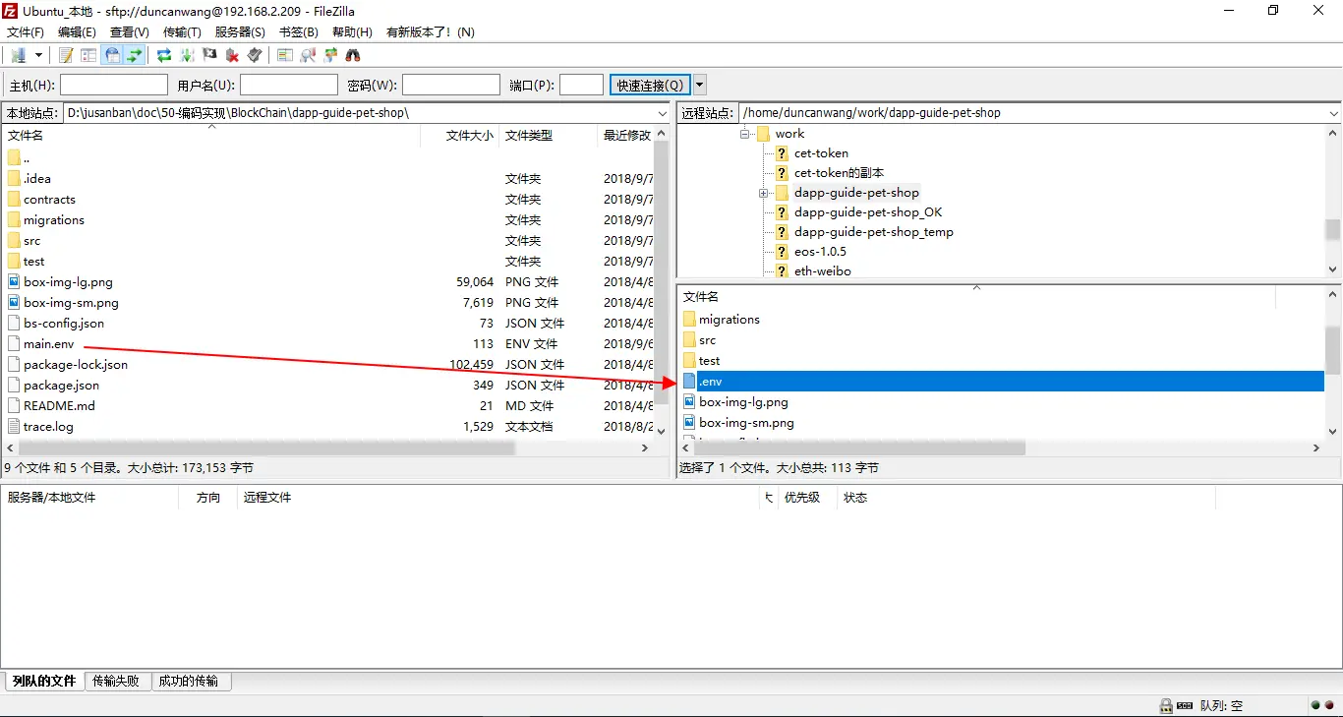Select eos-1.0.5 in remote tree
Screen dimensions: 1343x717
(x=820, y=252)
